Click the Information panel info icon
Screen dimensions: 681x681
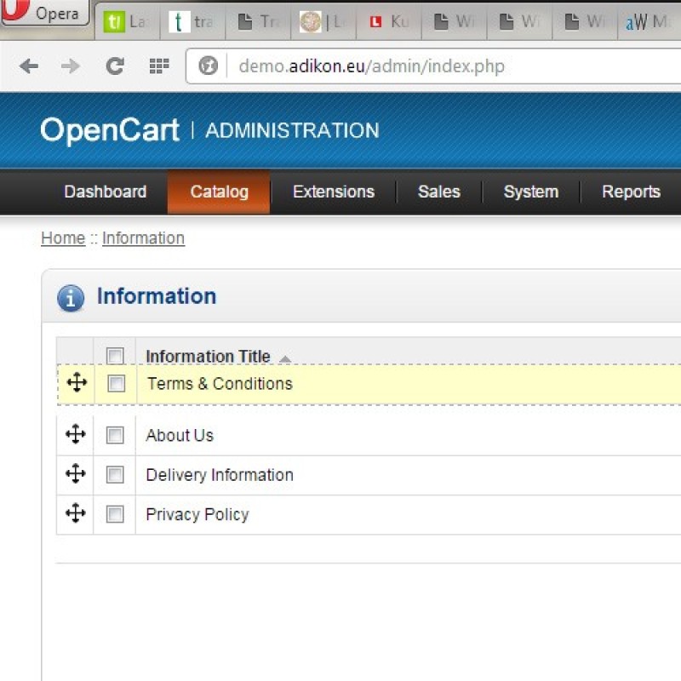69,298
